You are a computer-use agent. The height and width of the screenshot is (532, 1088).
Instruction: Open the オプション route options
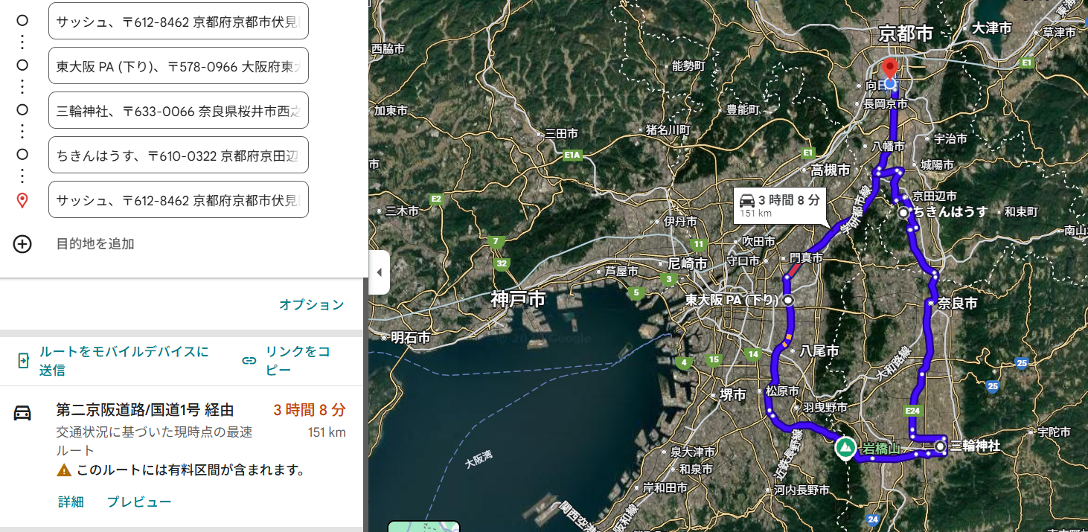(312, 305)
